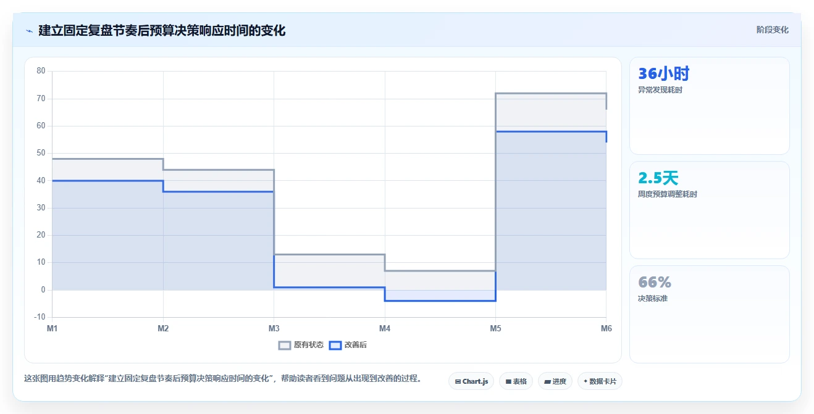
Task: Click the blue 改善后 legend swatch
Action: 335,345
